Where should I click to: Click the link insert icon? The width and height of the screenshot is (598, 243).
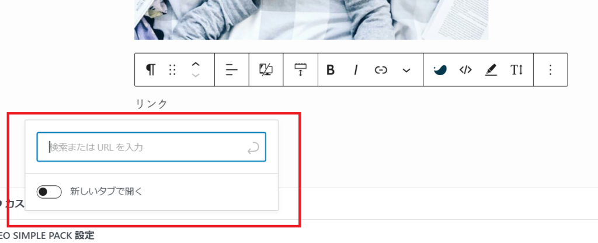point(381,70)
